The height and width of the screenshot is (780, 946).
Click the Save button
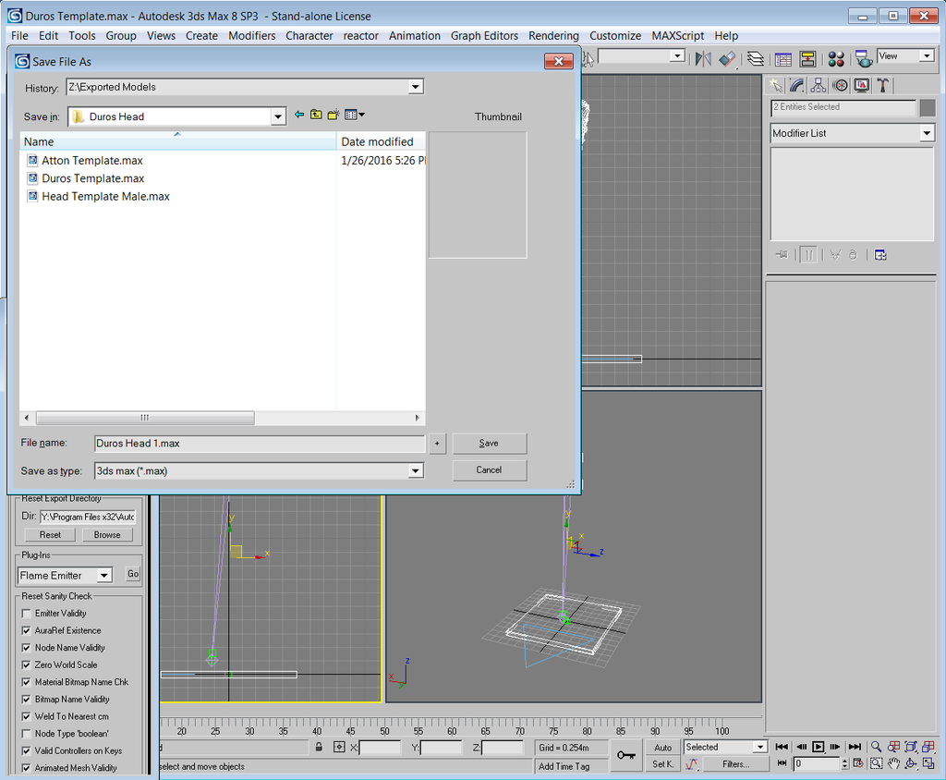pos(490,443)
